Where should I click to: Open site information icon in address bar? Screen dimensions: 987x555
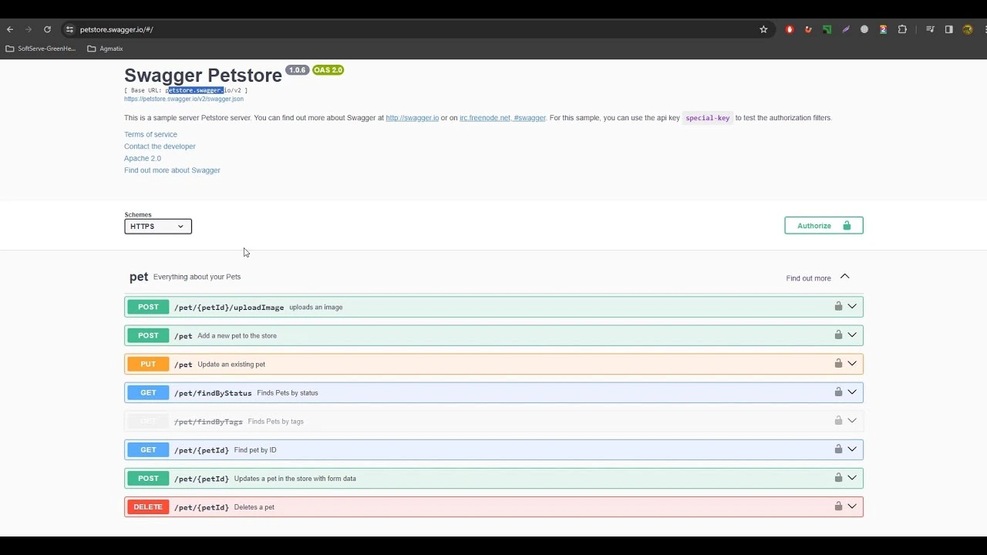point(69,29)
